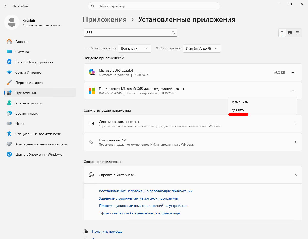
Task: Open Эффективное освобождение места в хранилище link
Action: [x=139, y=213]
